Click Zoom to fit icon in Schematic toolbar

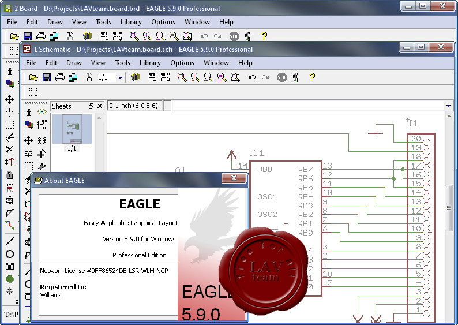pyautogui.click(x=182, y=77)
